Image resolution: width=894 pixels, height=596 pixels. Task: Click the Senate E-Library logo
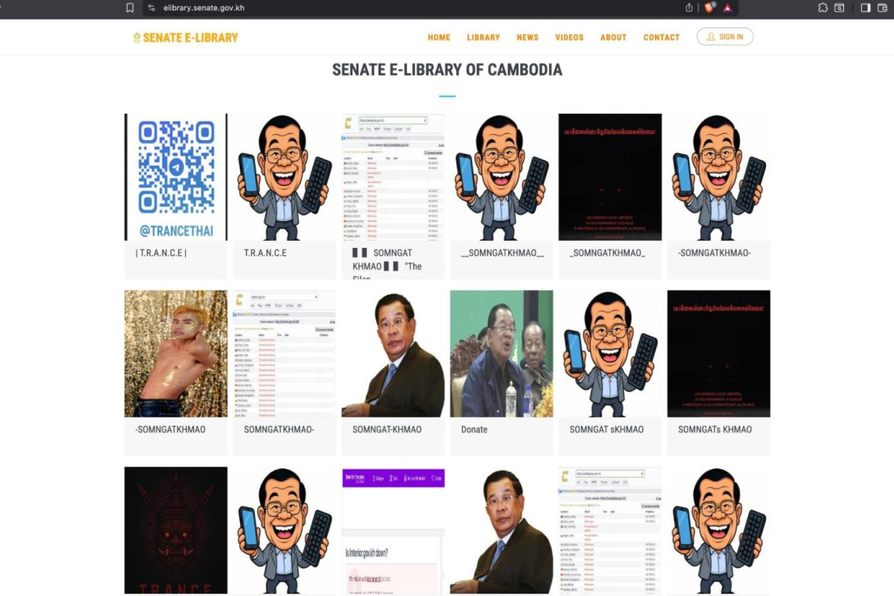pos(186,38)
